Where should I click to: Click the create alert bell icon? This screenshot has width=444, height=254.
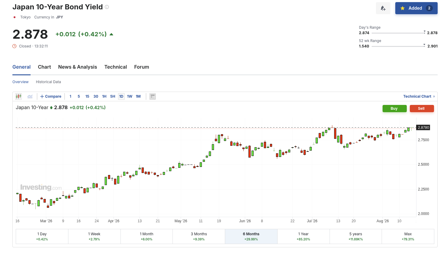[383, 8]
